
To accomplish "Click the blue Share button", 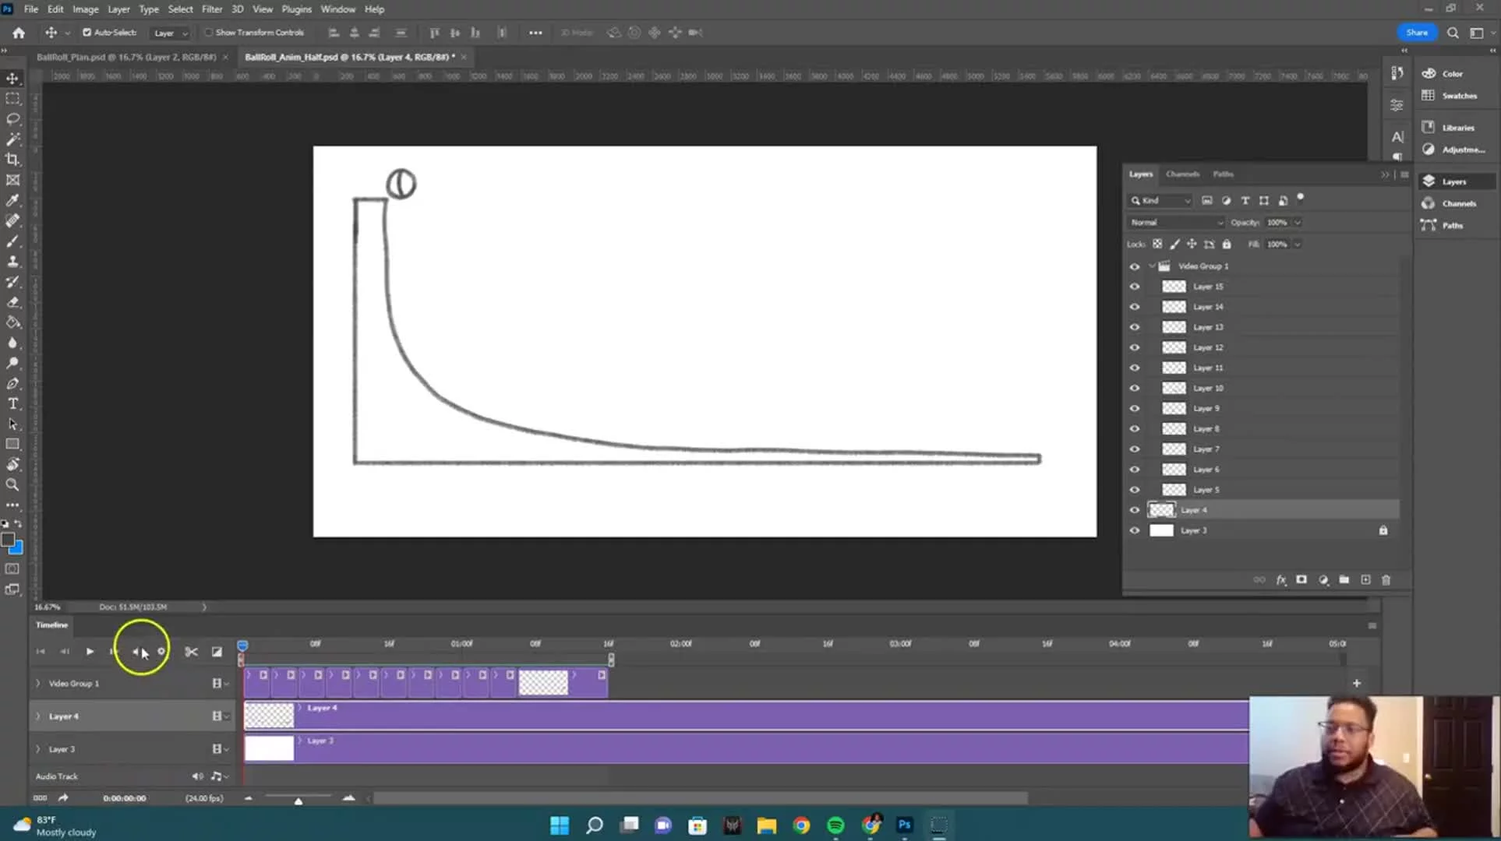I will coord(1416,33).
